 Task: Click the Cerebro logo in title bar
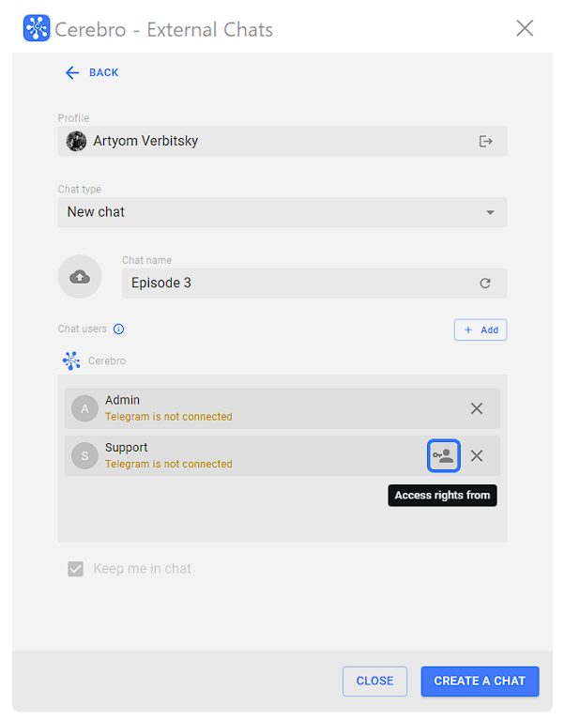pyautogui.click(x=37, y=28)
